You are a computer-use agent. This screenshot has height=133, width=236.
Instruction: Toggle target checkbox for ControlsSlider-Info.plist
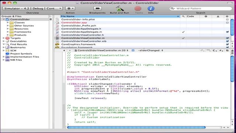point(227,20)
